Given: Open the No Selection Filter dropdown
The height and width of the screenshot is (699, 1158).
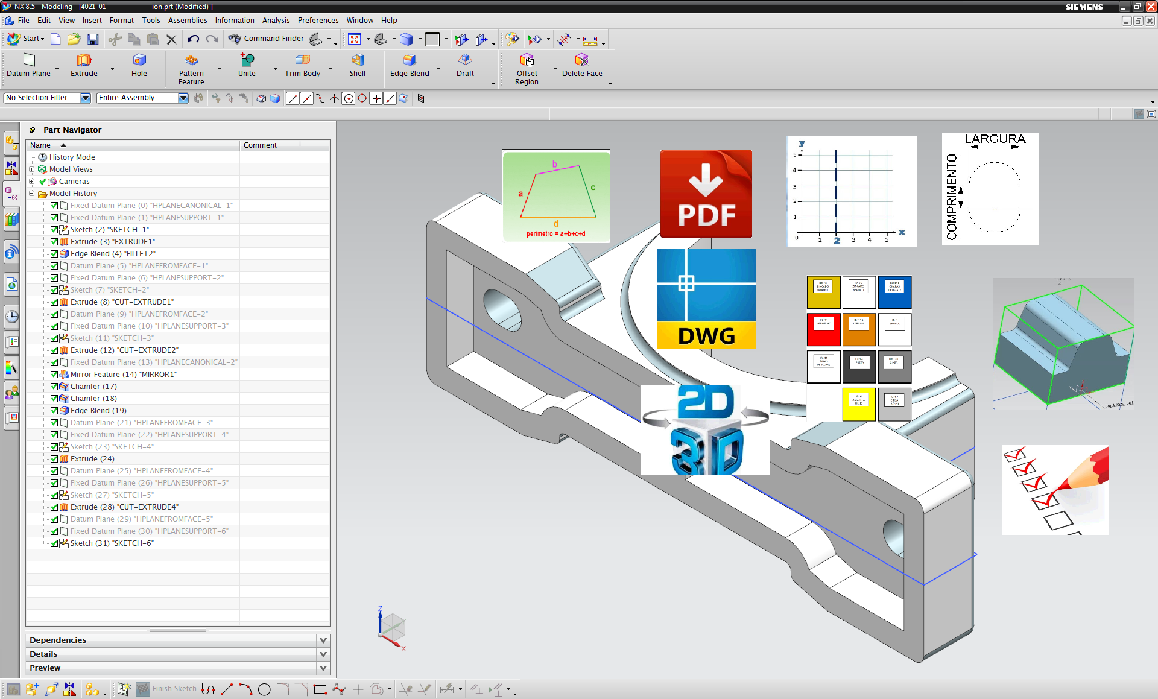Looking at the screenshot, I should tap(85, 98).
